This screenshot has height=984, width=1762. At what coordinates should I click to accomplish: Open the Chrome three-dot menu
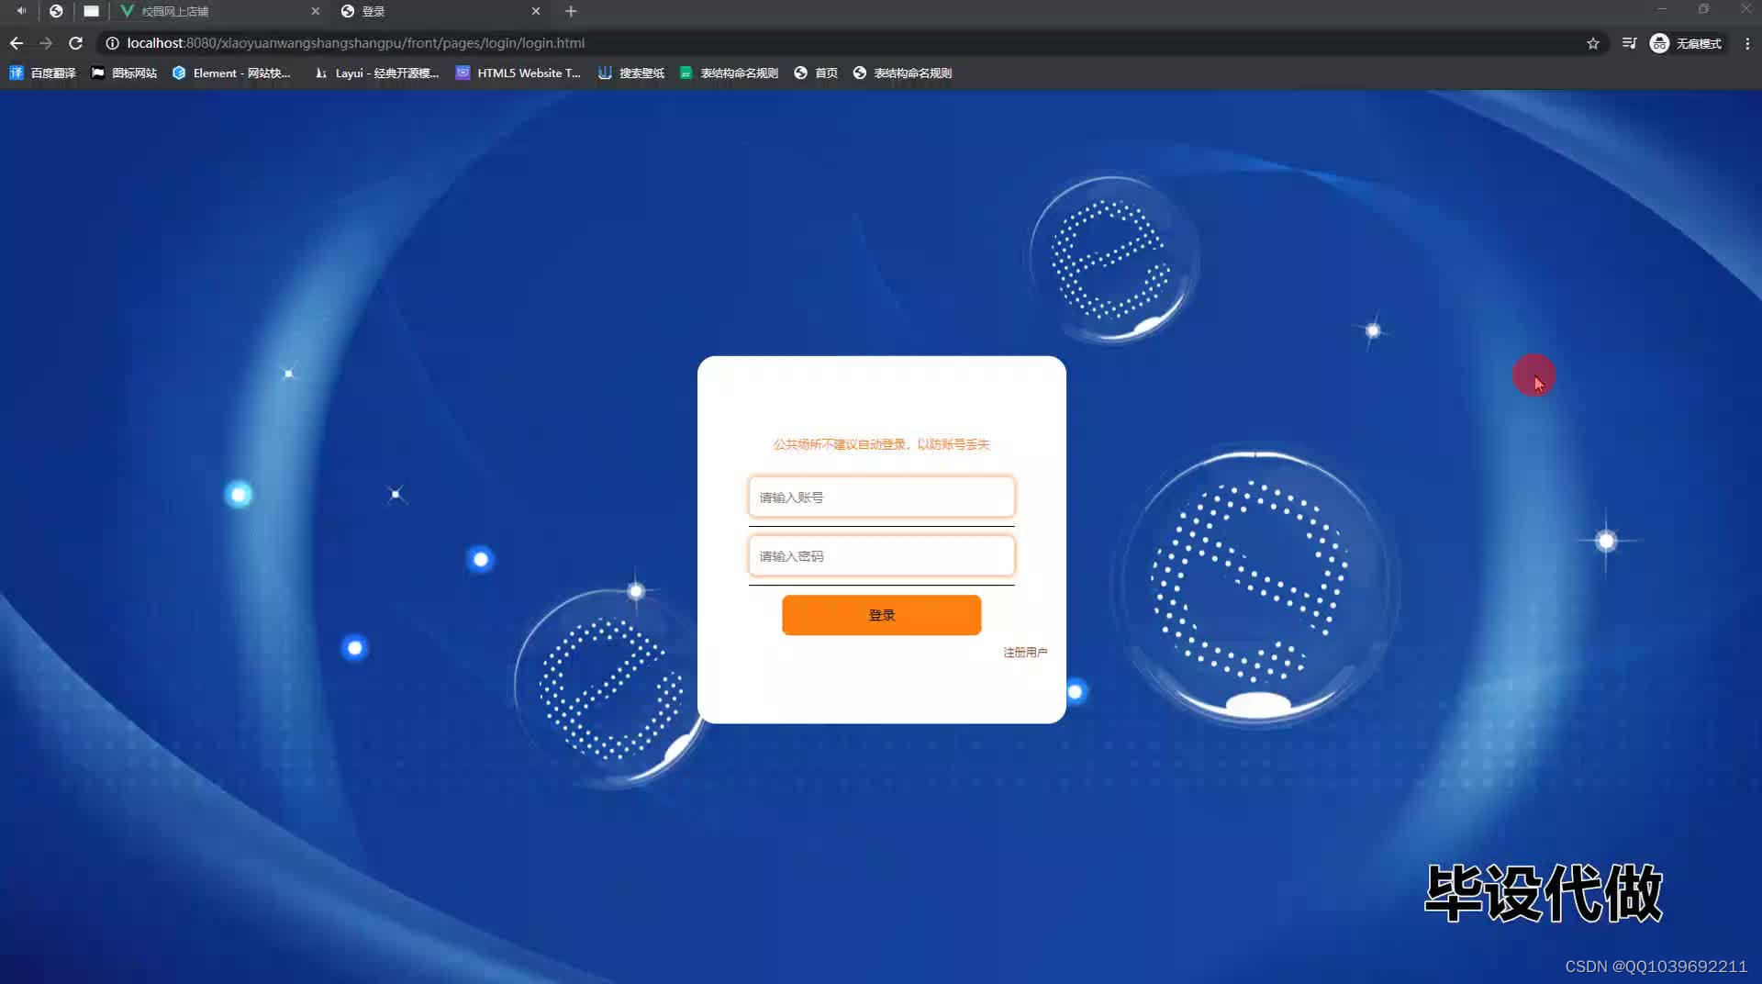click(x=1747, y=43)
